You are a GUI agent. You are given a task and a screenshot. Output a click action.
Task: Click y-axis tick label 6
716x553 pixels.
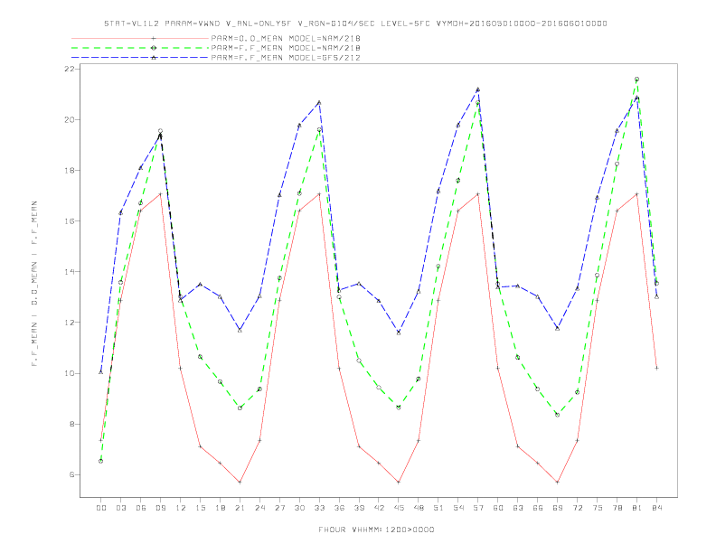(72, 474)
